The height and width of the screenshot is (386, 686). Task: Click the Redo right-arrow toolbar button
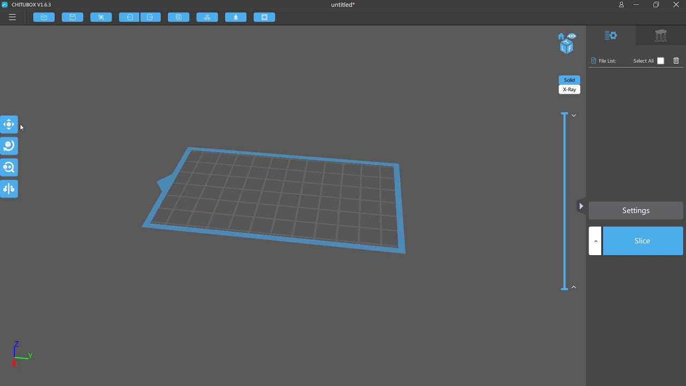pos(151,17)
